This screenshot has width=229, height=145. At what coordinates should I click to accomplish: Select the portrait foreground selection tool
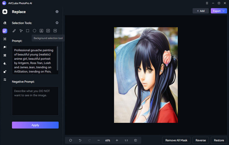[x=41, y=31]
